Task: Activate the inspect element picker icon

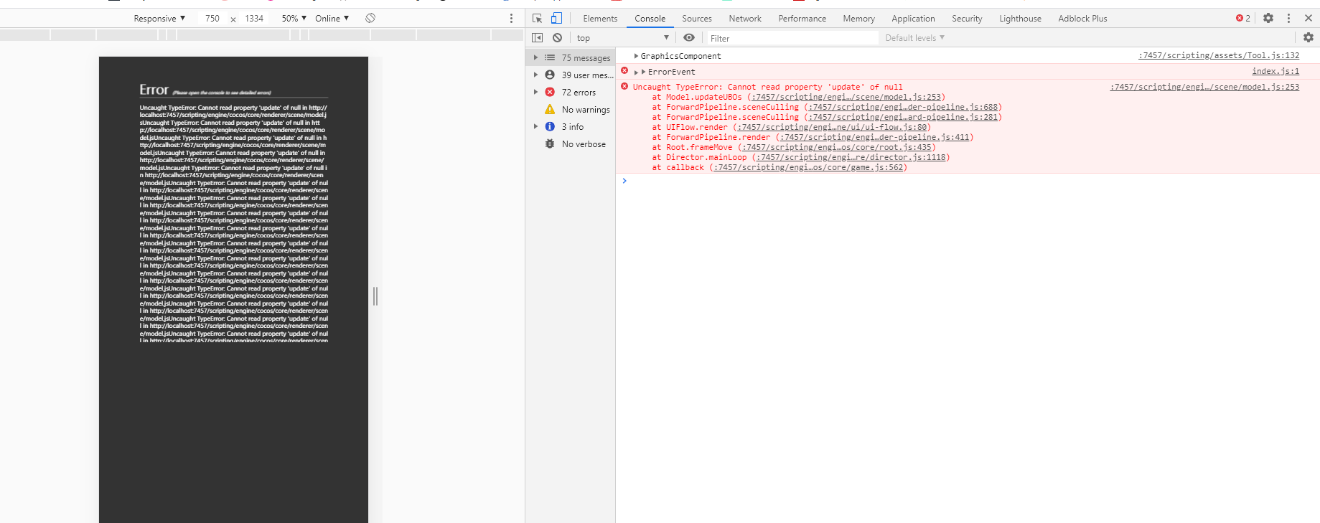Action: (x=537, y=19)
